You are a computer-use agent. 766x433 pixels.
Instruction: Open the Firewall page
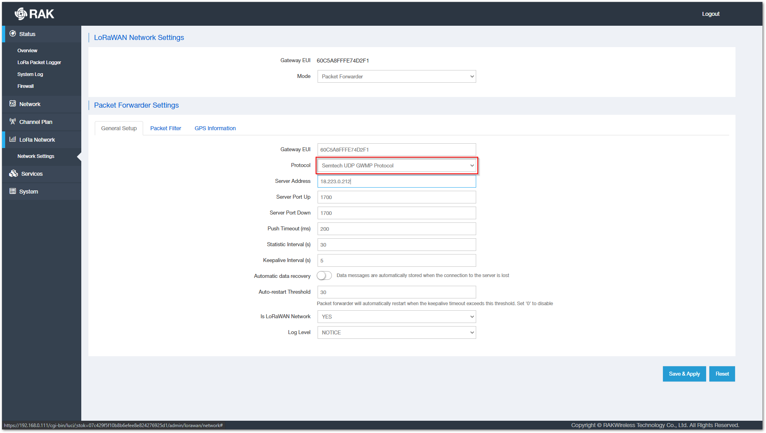click(25, 86)
